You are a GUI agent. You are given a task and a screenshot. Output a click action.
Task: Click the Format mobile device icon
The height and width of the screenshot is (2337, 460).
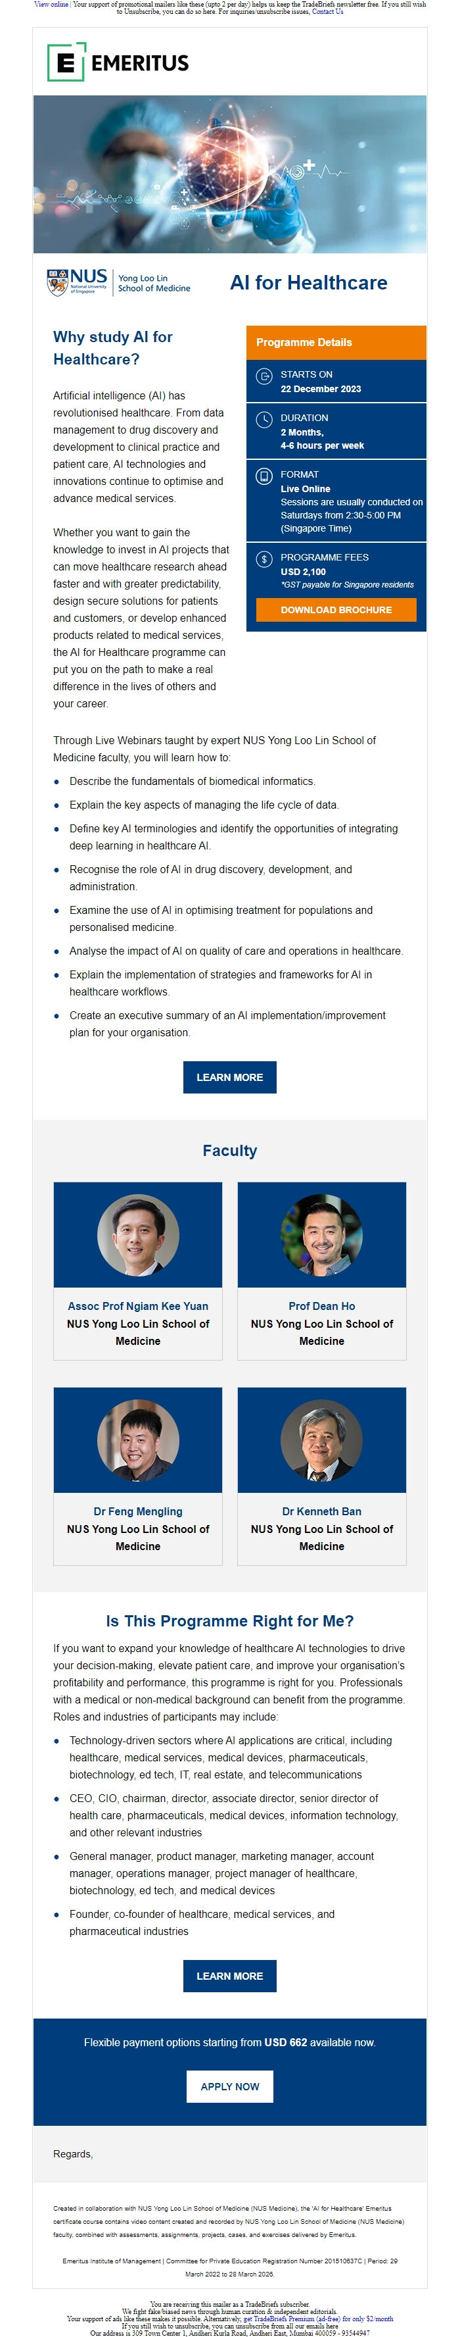[x=264, y=476]
